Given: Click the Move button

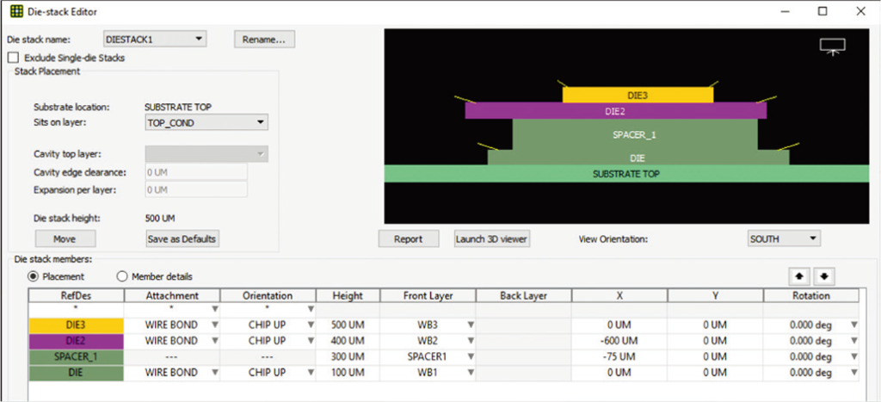Looking at the screenshot, I should pyautogui.click(x=65, y=238).
